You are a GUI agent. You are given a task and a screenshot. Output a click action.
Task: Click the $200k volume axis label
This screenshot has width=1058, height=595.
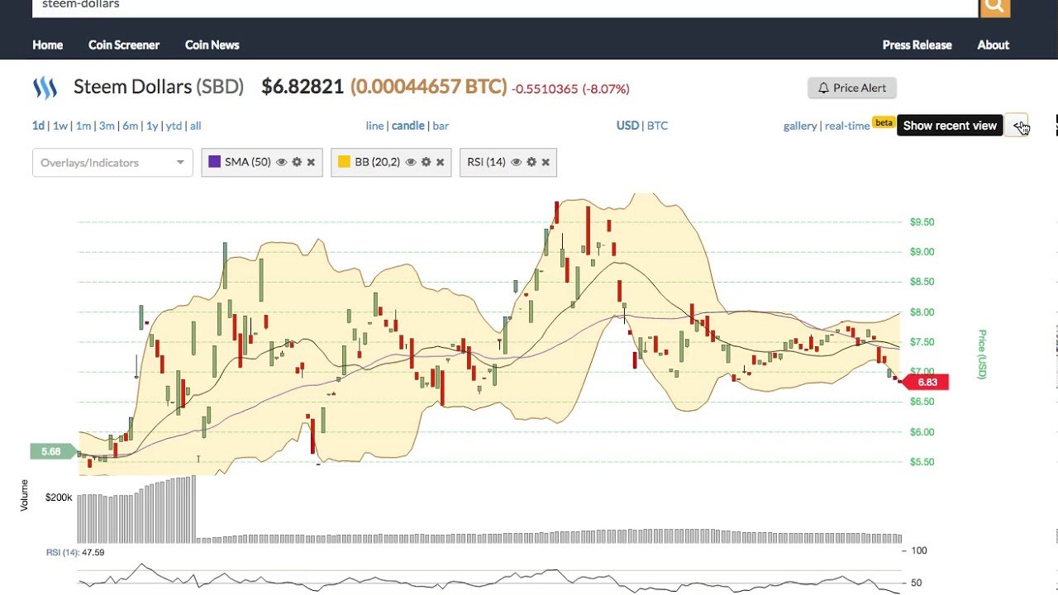point(59,497)
